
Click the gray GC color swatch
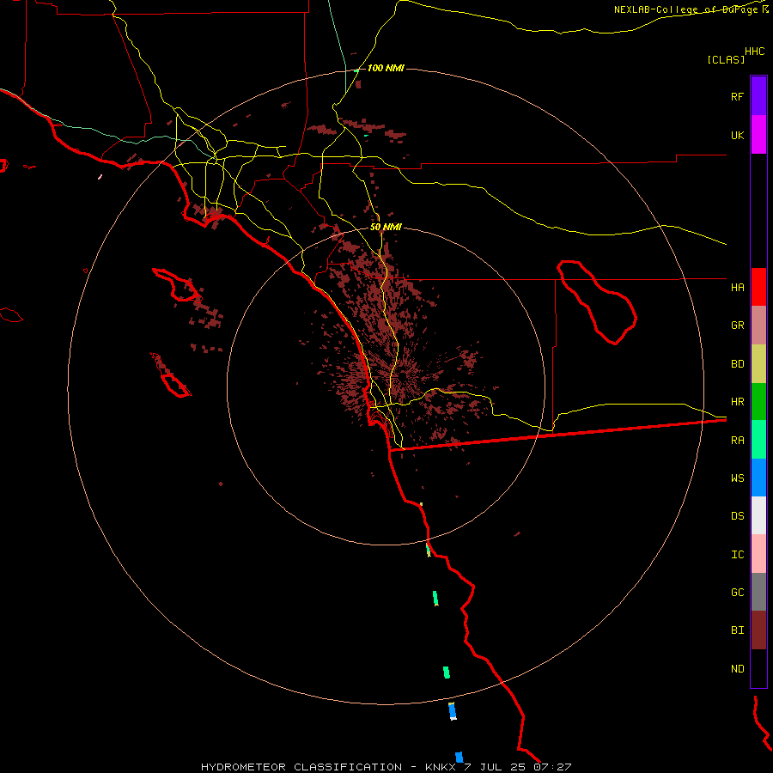tap(758, 592)
